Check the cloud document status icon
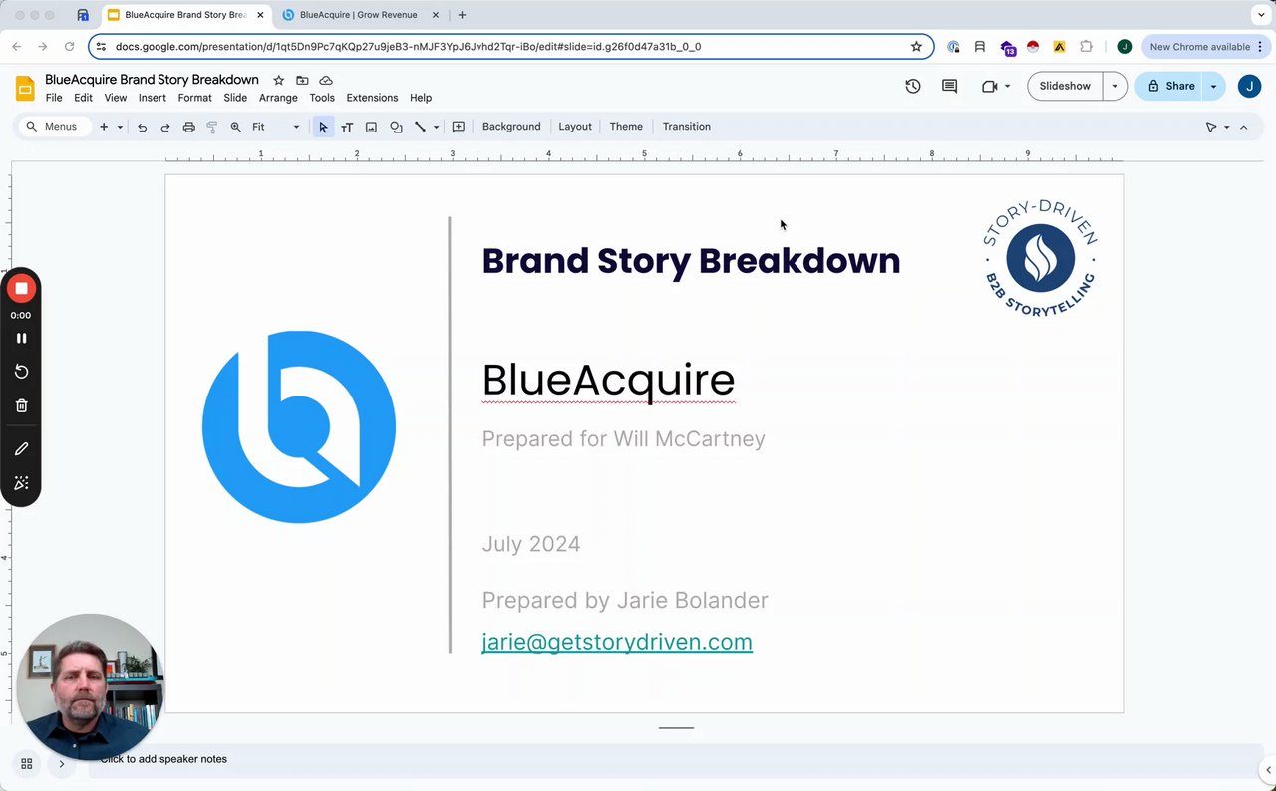This screenshot has height=791, width=1276. tap(326, 80)
